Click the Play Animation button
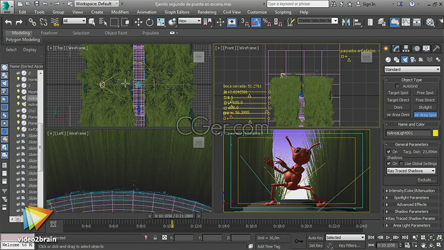444x250 pixels. 388,237
